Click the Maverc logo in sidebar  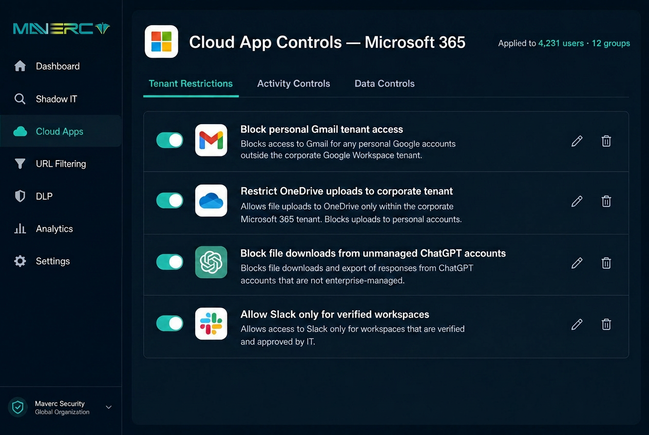tap(62, 29)
